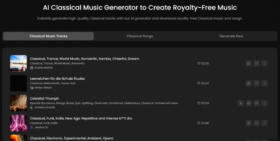The image size is (280, 141).
Task: Play the World Music track thumbnail
Action: coord(19,63)
